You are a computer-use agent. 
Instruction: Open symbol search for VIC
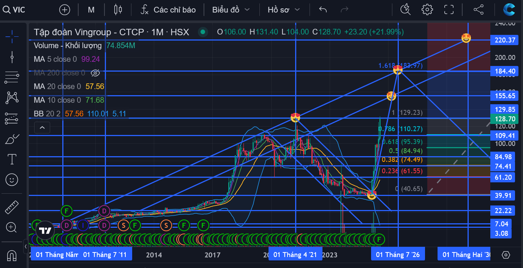pos(14,9)
